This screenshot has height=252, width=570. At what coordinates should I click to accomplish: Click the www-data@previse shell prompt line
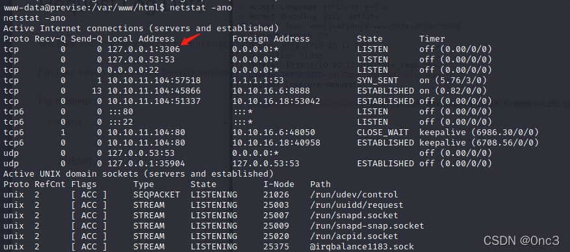[118, 7]
